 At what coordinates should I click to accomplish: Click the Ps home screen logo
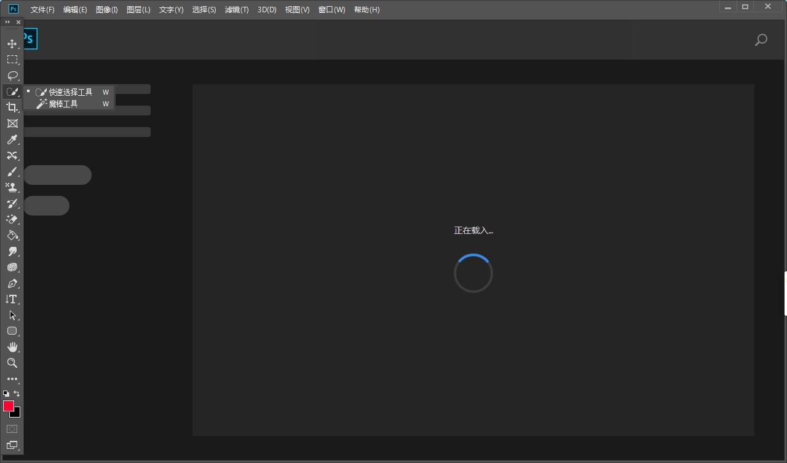(x=30, y=39)
